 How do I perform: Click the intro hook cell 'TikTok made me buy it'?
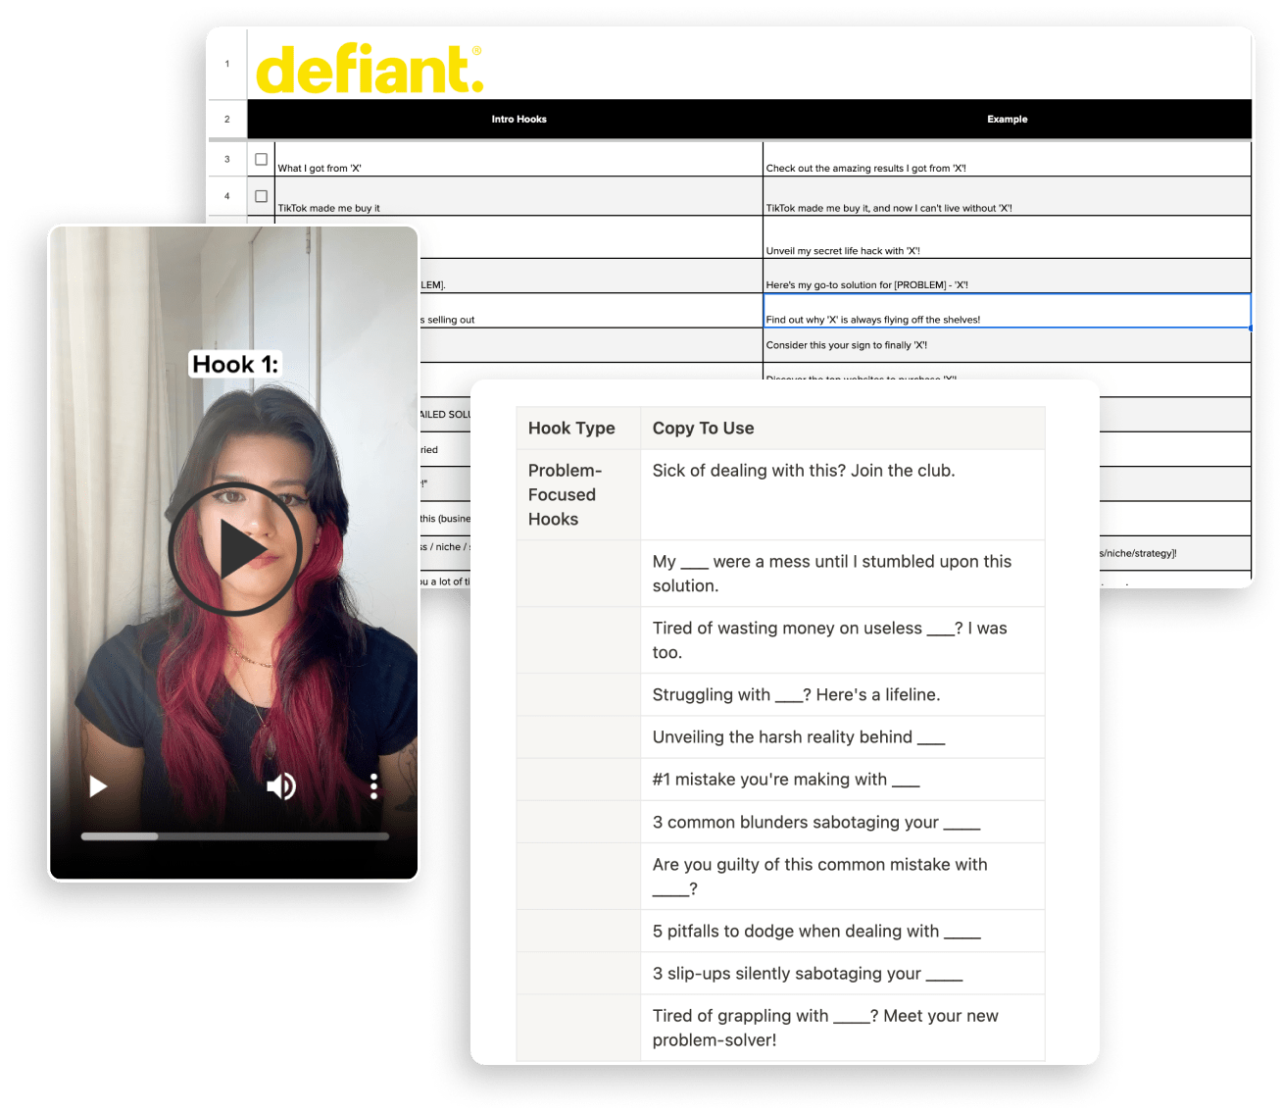coord(518,197)
